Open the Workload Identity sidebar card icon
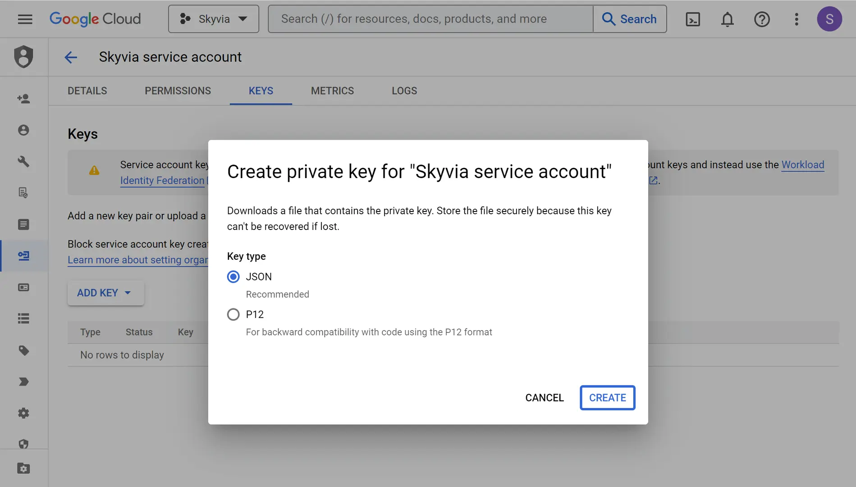Viewport: 856px width, 487px height. coord(23,288)
